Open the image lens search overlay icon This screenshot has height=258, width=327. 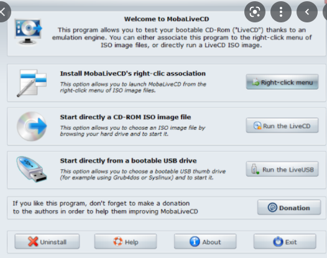(255, 12)
